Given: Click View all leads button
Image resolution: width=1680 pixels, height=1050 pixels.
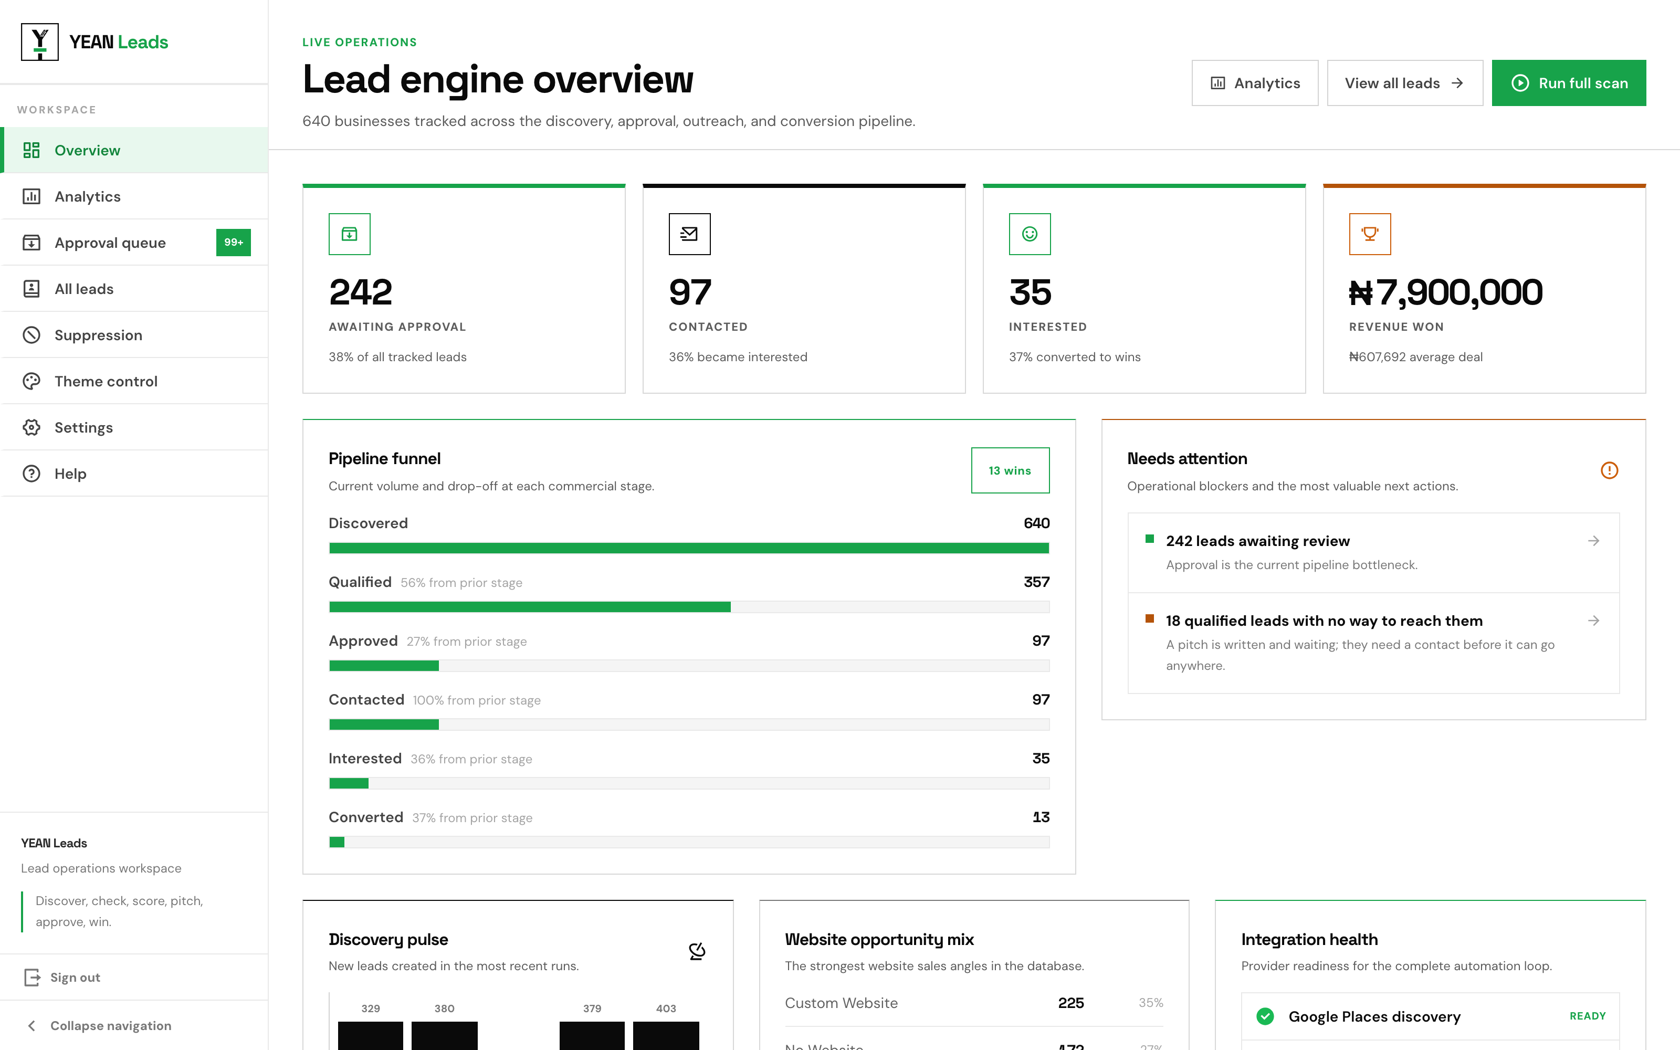Looking at the screenshot, I should click(x=1404, y=82).
